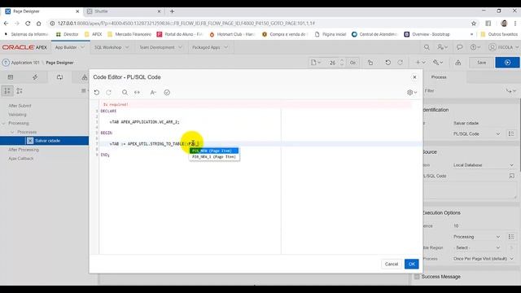
Task: Open the Dynamic Actions lightning tab
Action: 35,77
